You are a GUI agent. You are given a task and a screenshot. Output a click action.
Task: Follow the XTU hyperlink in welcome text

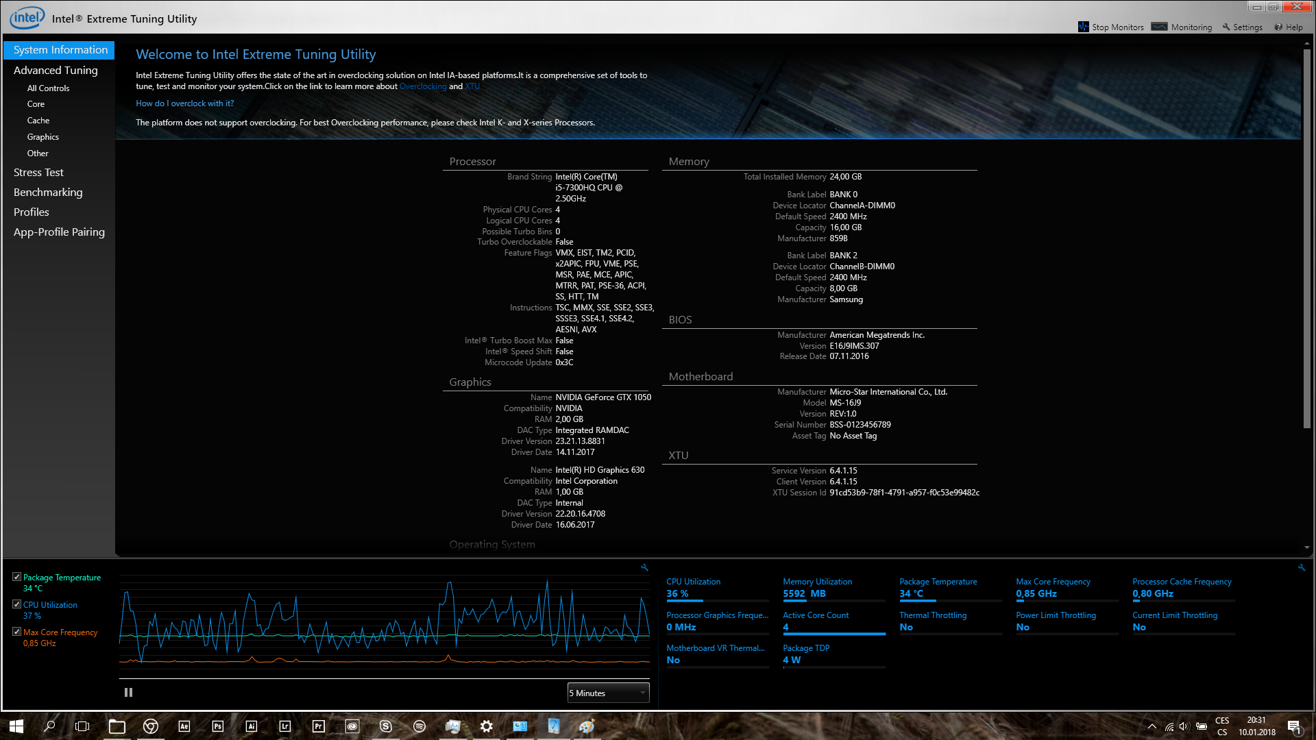[x=472, y=86]
